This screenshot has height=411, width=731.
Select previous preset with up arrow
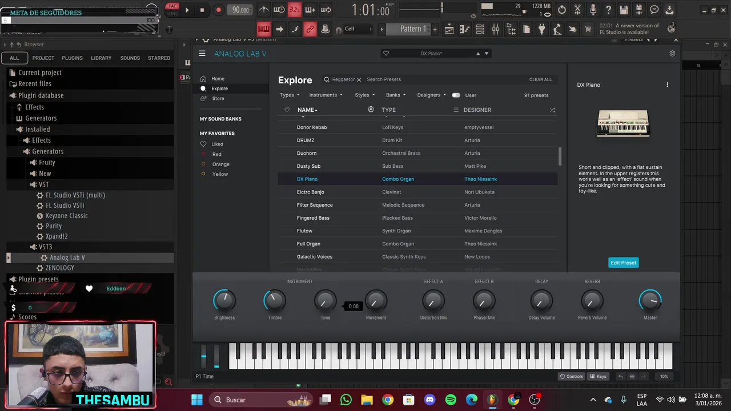pyautogui.click(x=478, y=54)
